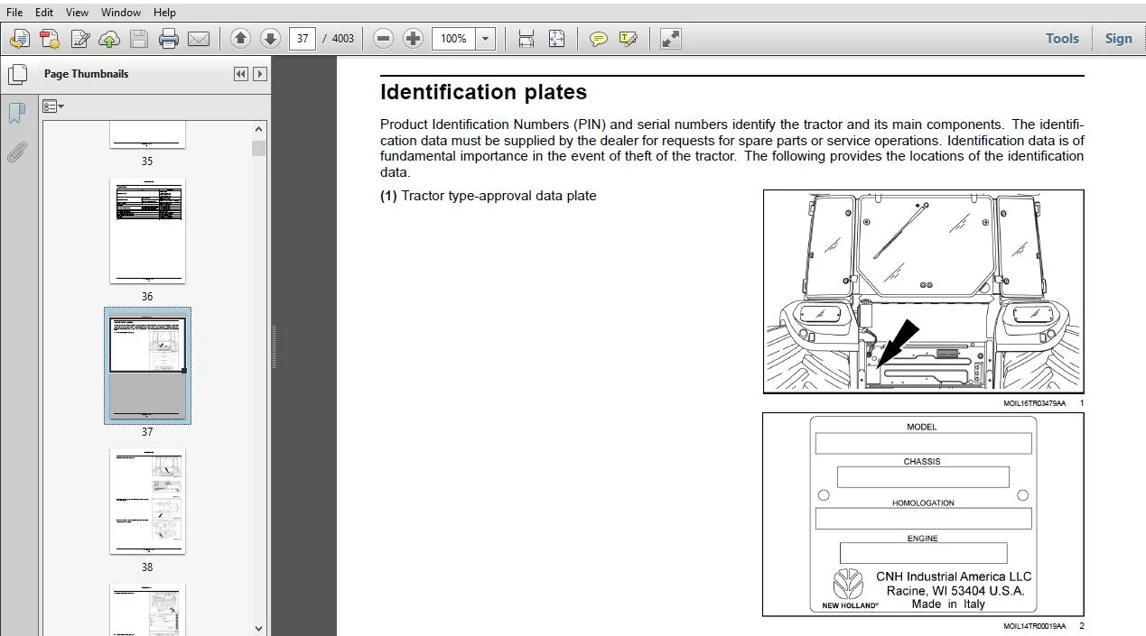Image resolution: width=1146 pixels, height=636 pixels.
Task: Click the Create PDF toolbar icon
Action: tap(50, 39)
